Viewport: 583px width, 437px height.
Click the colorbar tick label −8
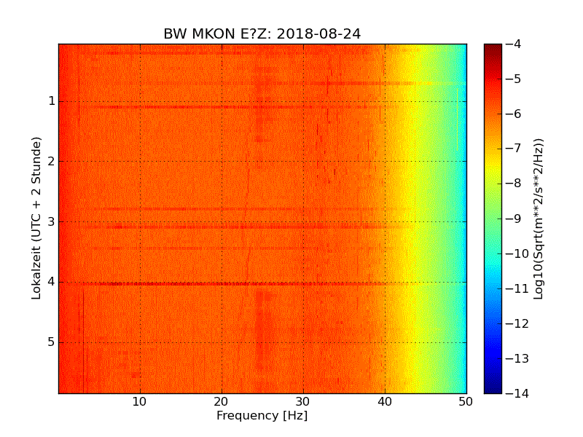click(513, 184)
